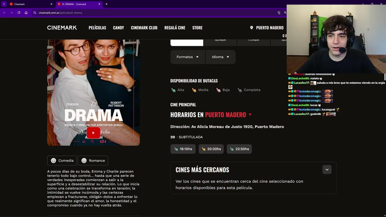Click the address Av Alicia Moreau de Justo 1920
This screenshot has height=217, width=386.
tap(227, 127)
